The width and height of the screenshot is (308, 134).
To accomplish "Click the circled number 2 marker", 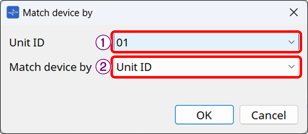I will 103,67.
